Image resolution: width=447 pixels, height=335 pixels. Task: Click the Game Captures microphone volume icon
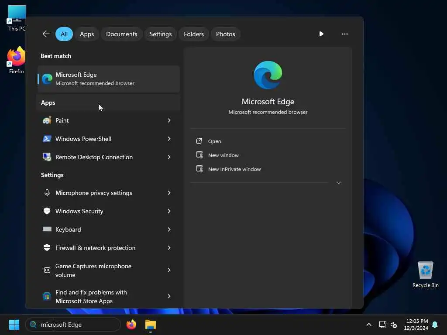(47, 270)
